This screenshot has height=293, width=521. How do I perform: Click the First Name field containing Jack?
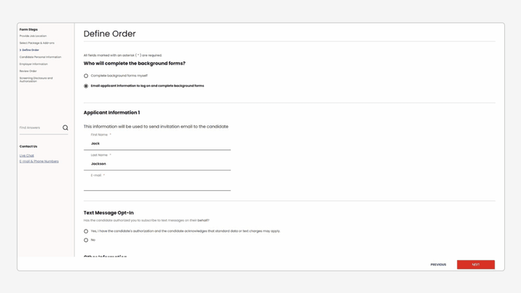tap(157, 144)
